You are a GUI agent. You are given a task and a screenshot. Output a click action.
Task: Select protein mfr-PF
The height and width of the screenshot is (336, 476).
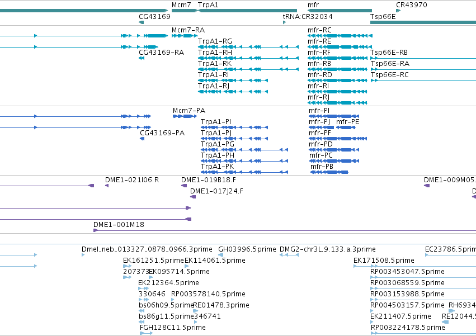click(319, 133)
